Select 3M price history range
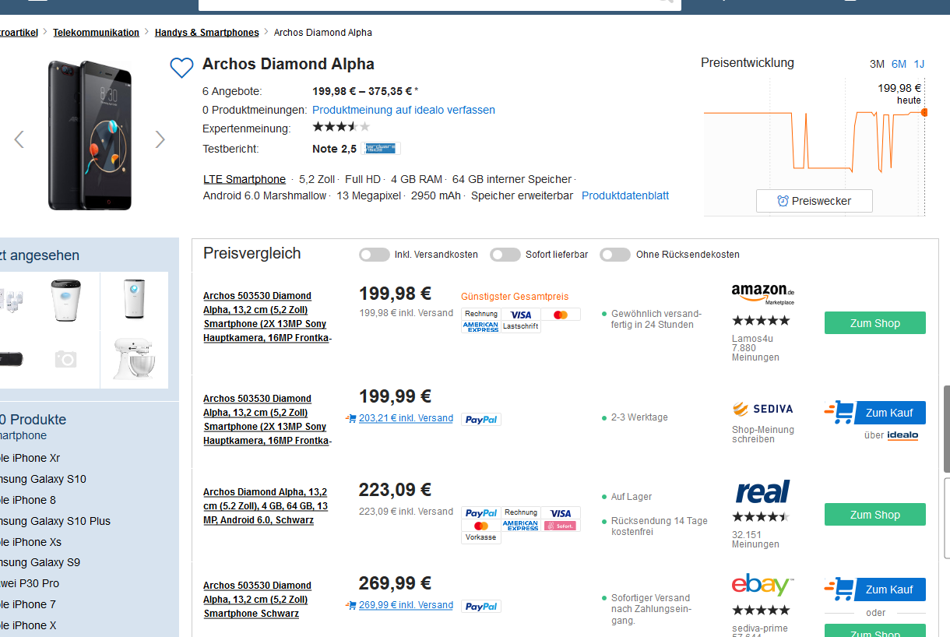Viewport: 950px width, 637px height. (x=877, y=64)
